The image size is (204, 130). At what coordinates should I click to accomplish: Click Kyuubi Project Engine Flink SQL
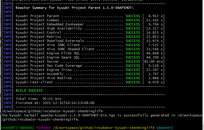[x=48, y=53]
